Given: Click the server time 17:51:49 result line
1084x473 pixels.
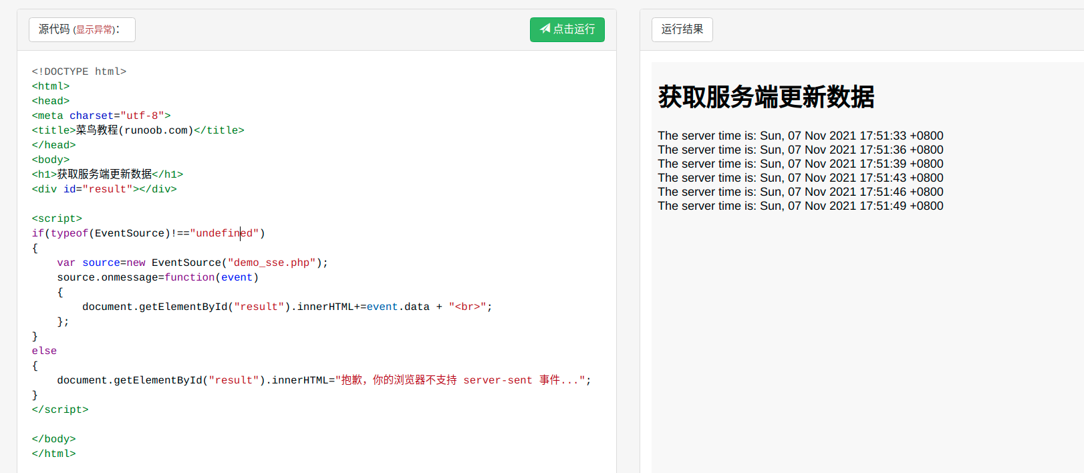Looking at the screenshot, I should point(801,206).
